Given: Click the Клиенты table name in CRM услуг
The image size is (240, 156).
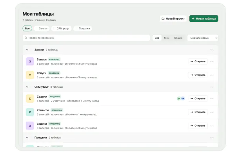Looking at the screenshot, I should pyautogui.click(x=43, y=110).
